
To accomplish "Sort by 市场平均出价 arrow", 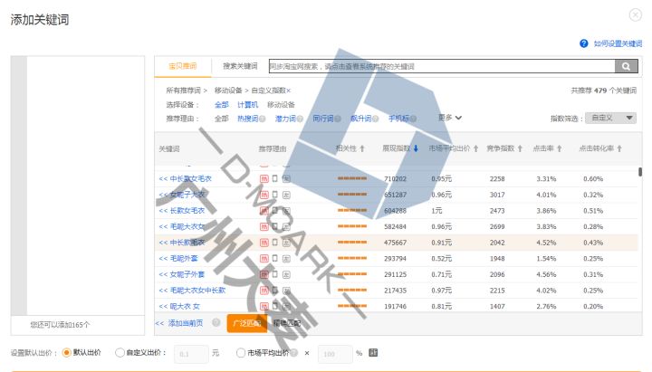I will click(475, 148).
